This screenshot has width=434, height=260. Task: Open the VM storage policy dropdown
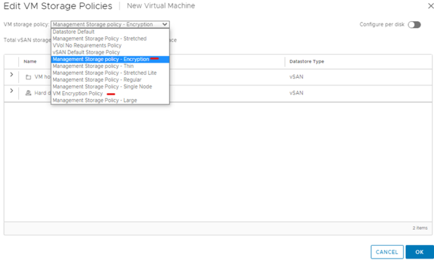(x=110, y=24)
